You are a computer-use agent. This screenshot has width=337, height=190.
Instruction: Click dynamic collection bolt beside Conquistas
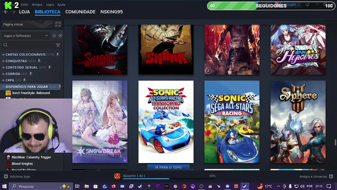pyautogui.click(x=39, y=61)
